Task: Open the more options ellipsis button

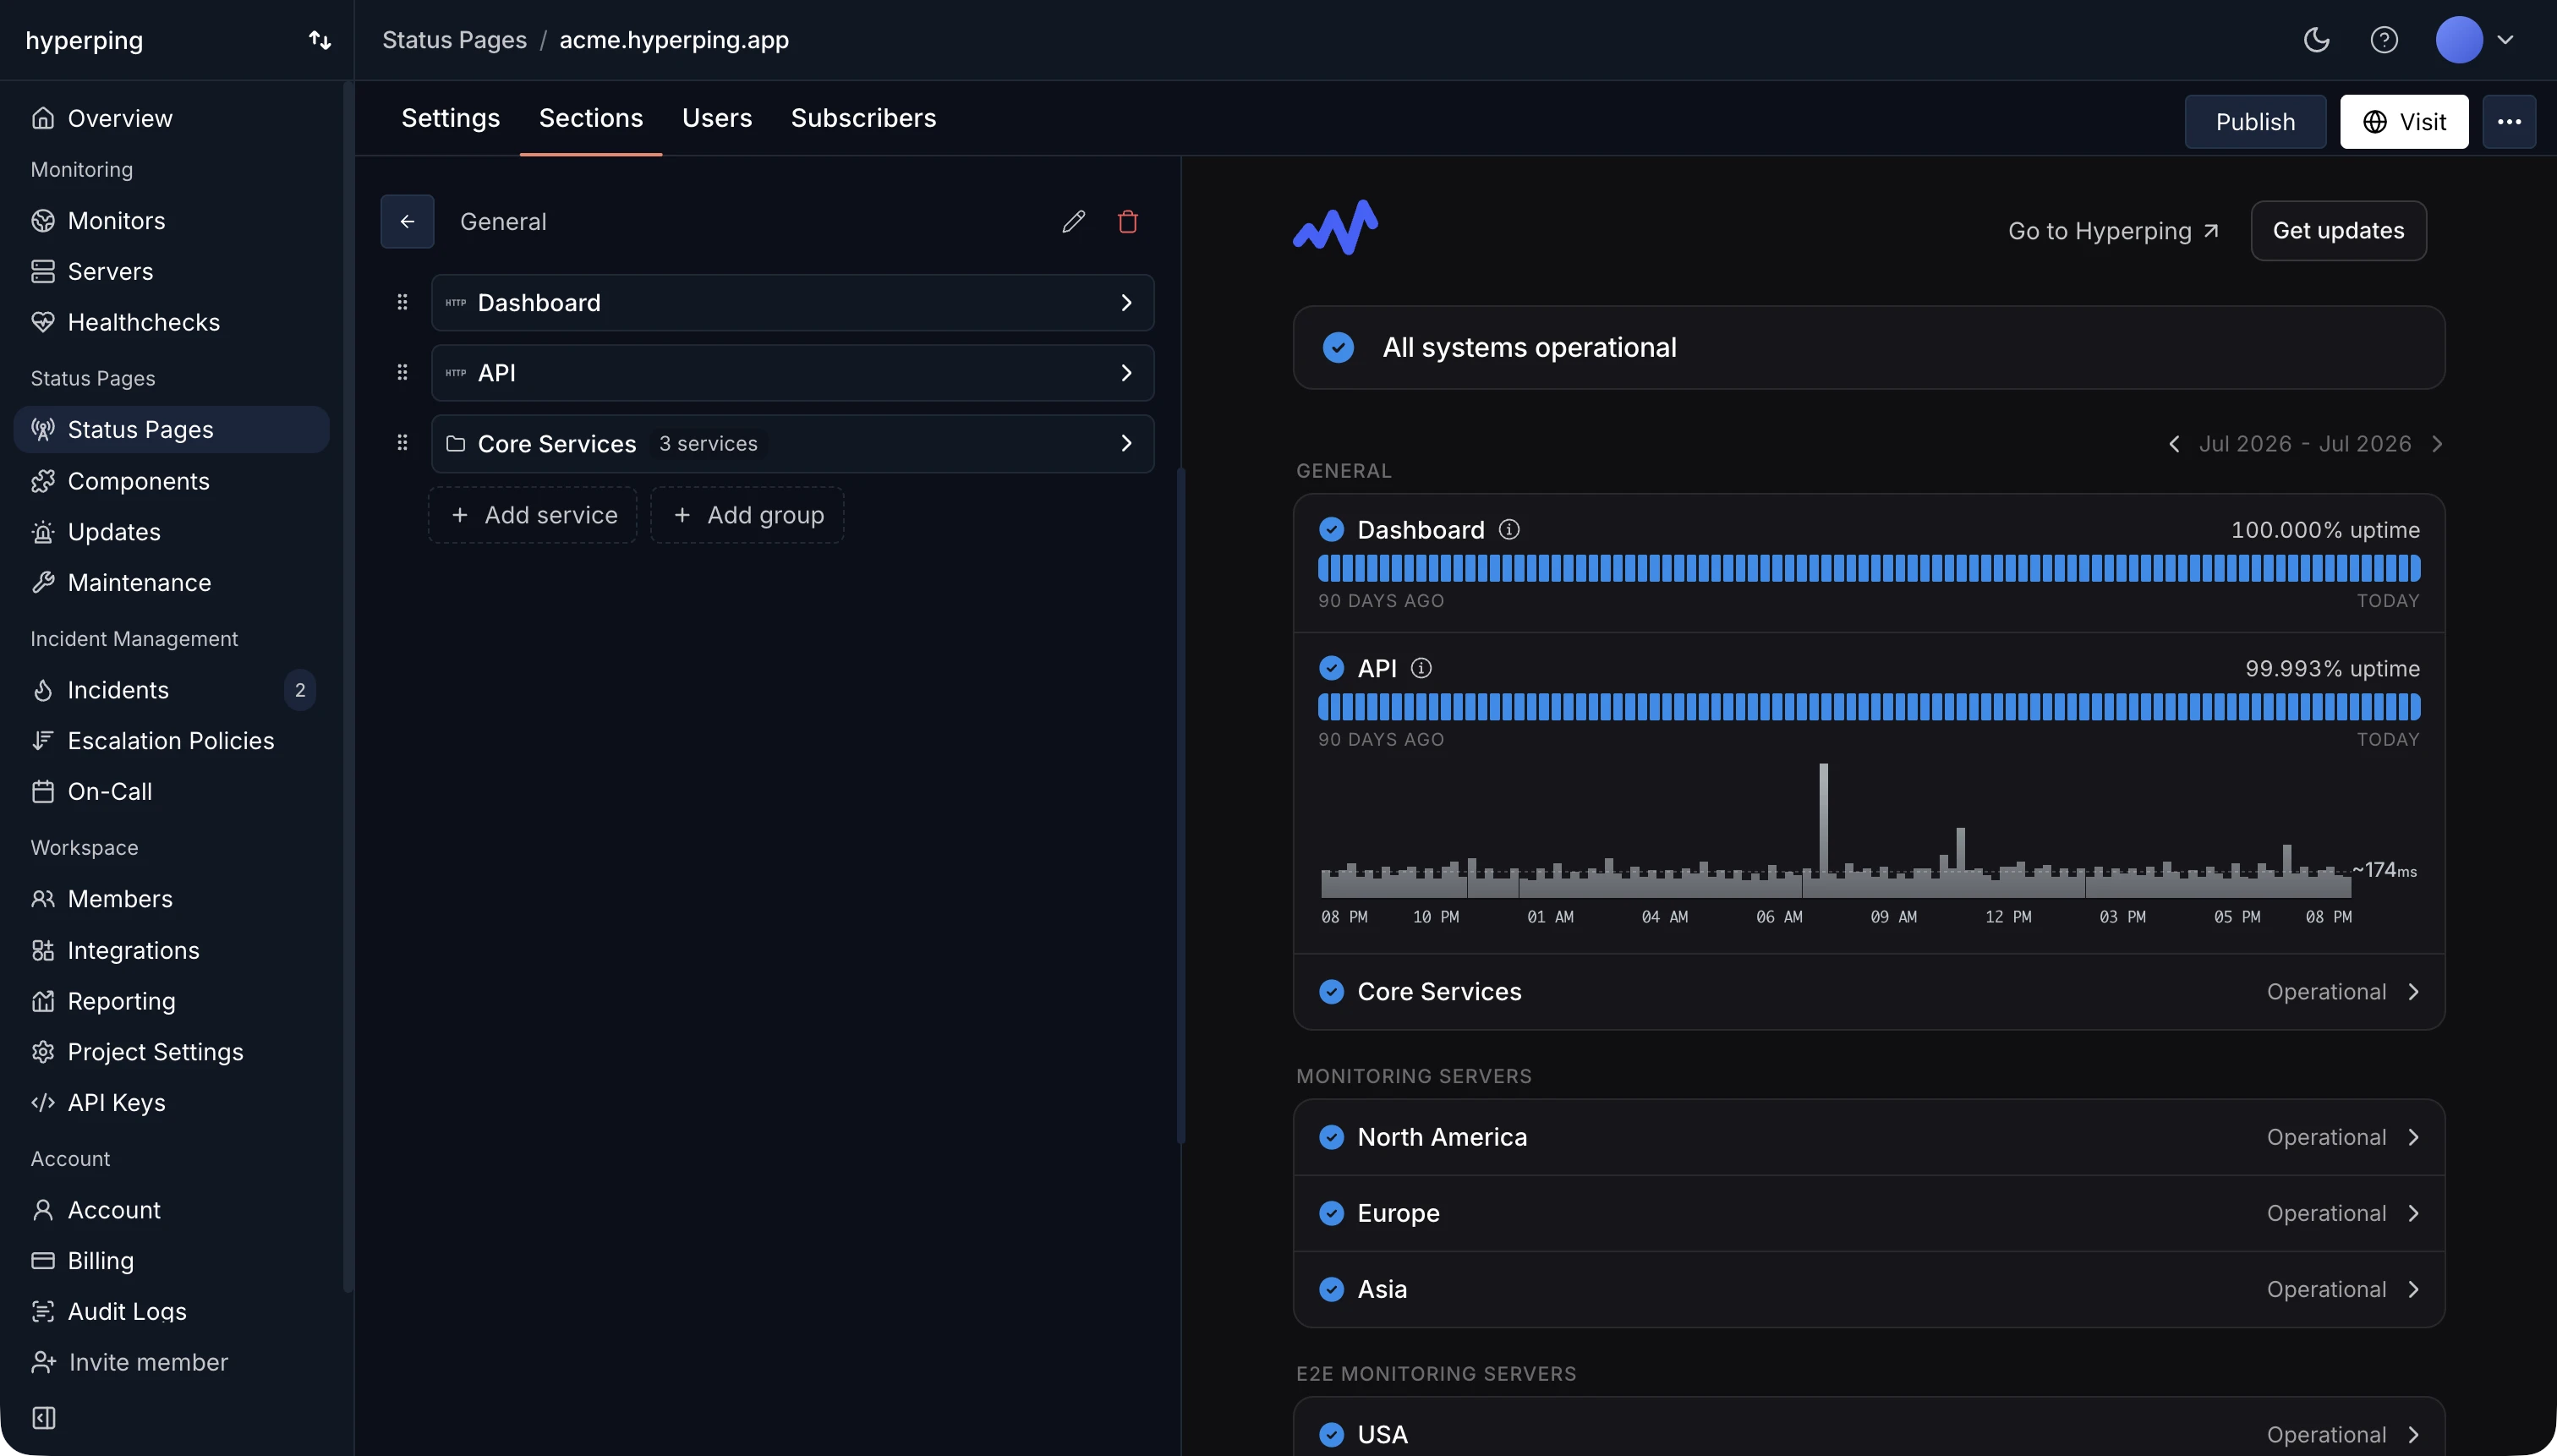Action: tap(2509, 122)
